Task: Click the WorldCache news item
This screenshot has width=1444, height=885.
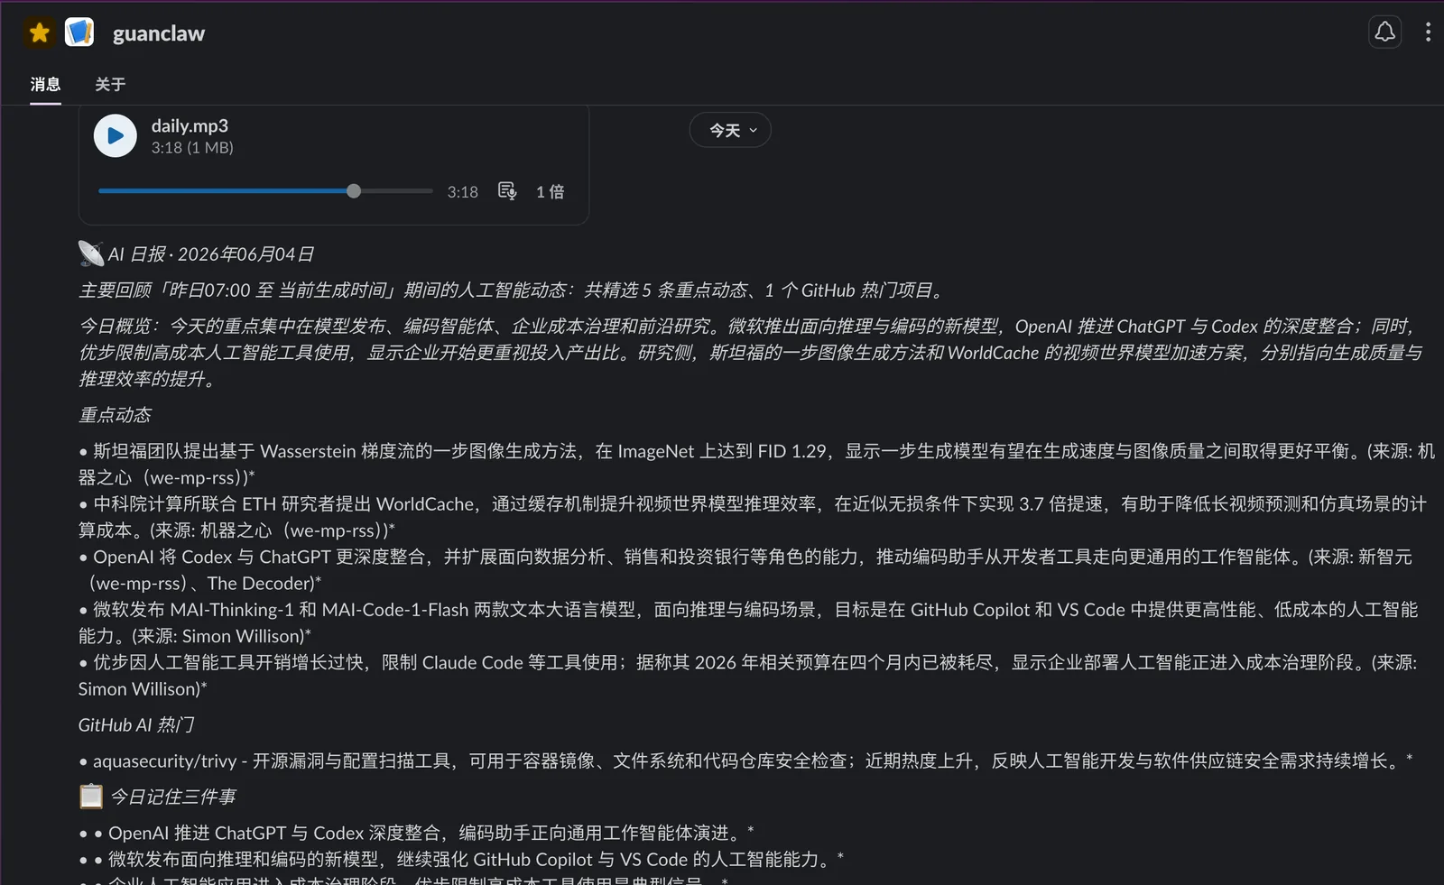Action: click(x=753, y=517)
